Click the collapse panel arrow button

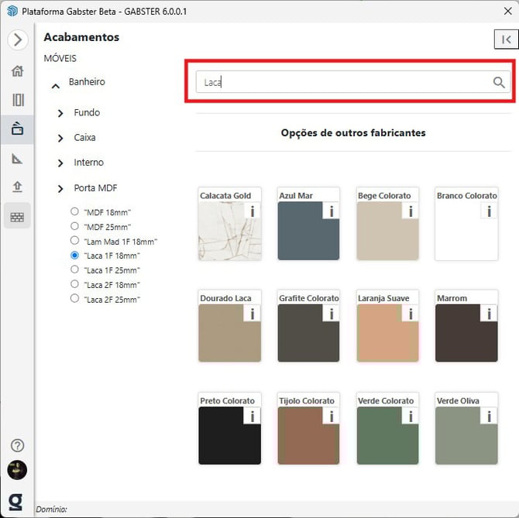pyautogui.click(x=506, y=39)
